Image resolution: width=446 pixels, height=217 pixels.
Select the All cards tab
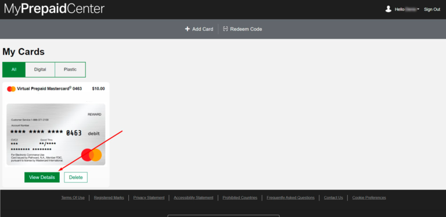[x=14, y=69]
